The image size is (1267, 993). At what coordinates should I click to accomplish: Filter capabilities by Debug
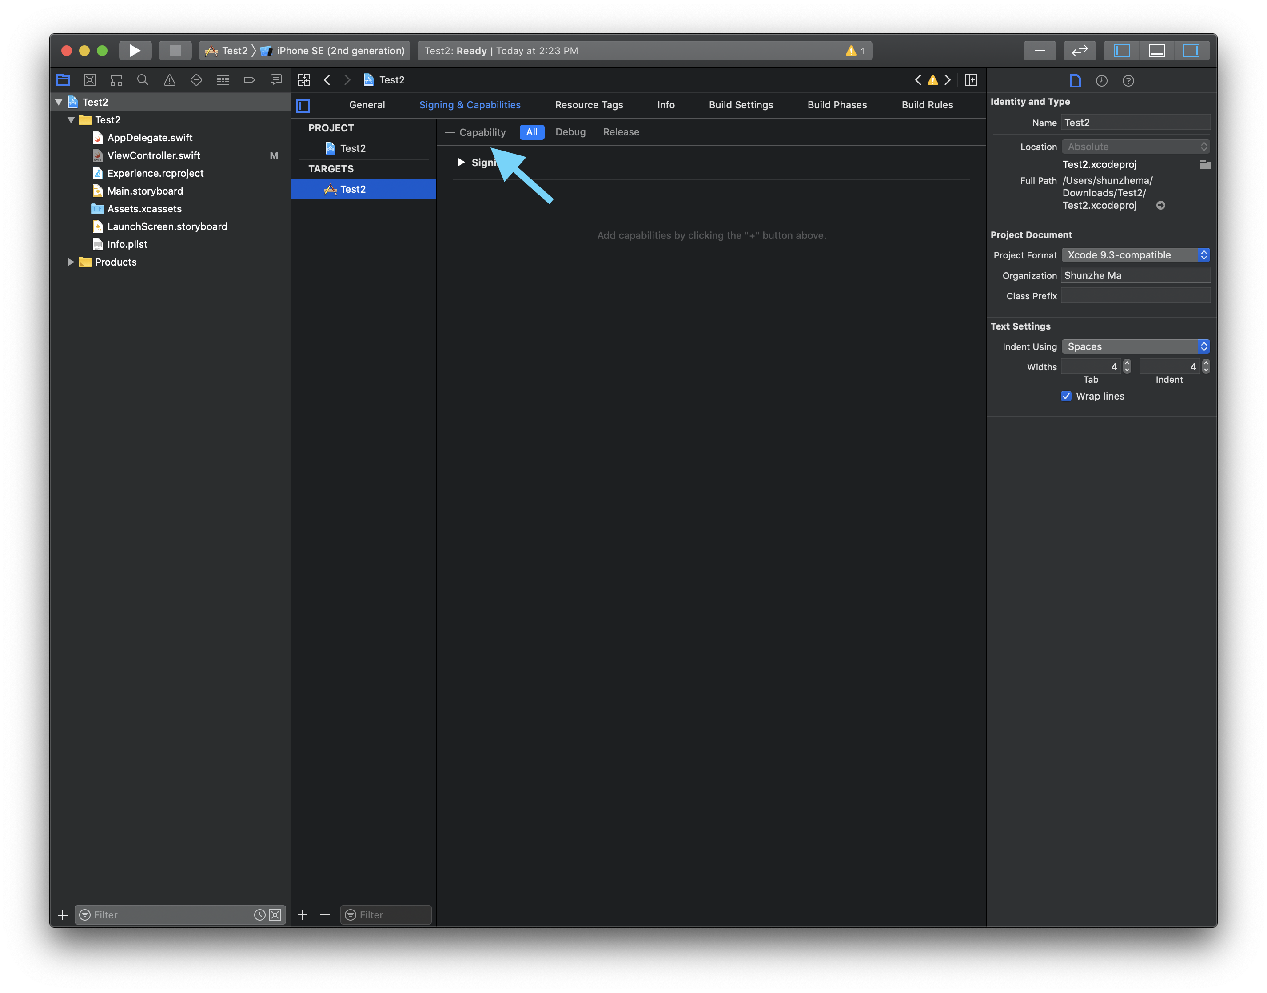570,132
